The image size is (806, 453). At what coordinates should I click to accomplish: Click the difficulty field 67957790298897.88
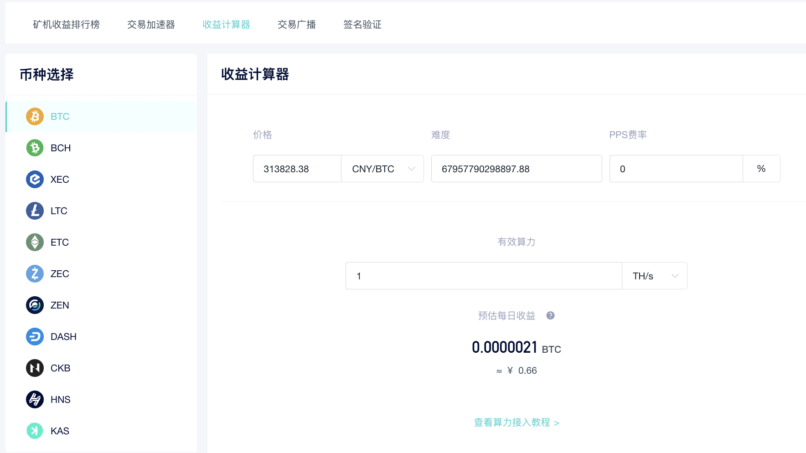[517, 169]
